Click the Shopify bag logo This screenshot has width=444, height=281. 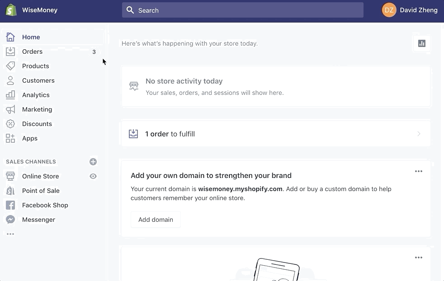tap(11, 10)
